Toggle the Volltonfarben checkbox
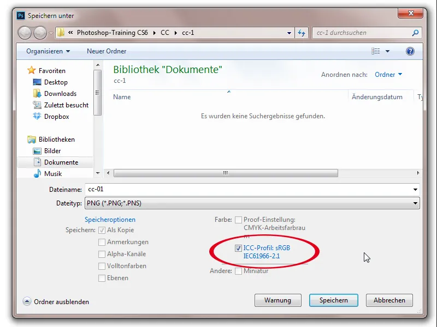This screenshot has width=437, height=327. click(x=102, y=266)
